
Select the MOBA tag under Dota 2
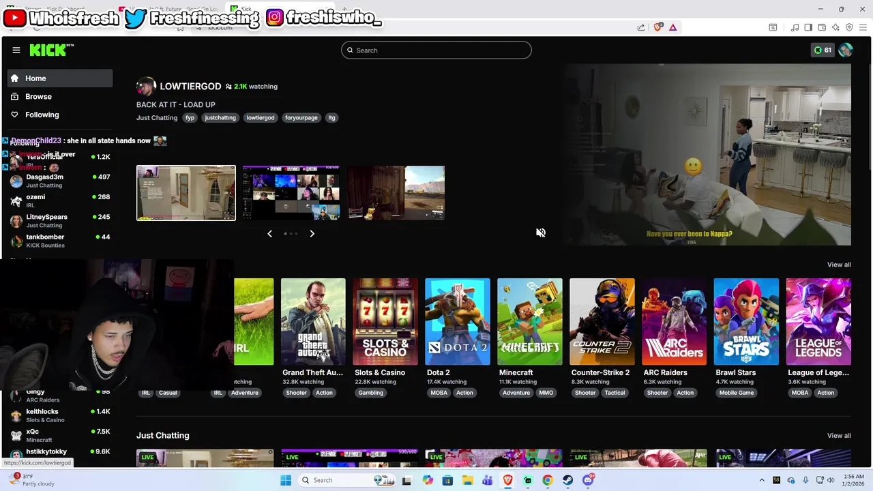tap(439, 393)
